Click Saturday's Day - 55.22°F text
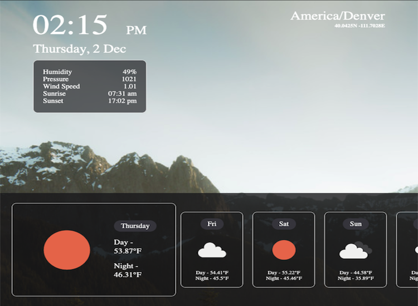 (284, 273)
